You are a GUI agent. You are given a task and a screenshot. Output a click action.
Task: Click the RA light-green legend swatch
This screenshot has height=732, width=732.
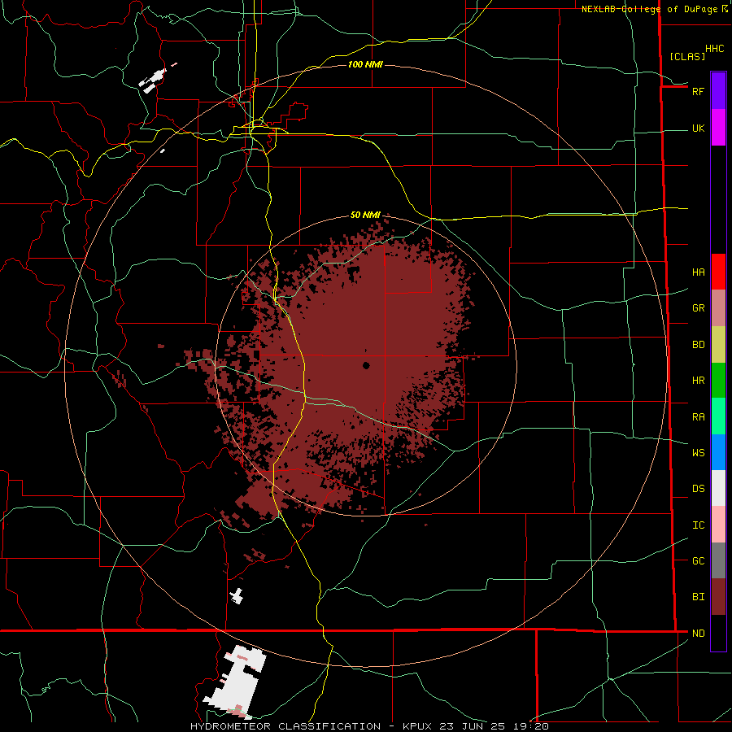[x=718, y=416]
